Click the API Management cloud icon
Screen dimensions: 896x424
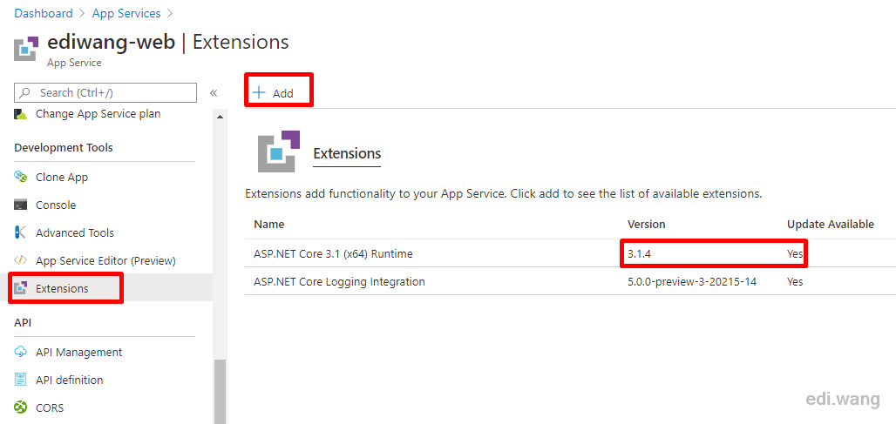[x=21, y=352]
